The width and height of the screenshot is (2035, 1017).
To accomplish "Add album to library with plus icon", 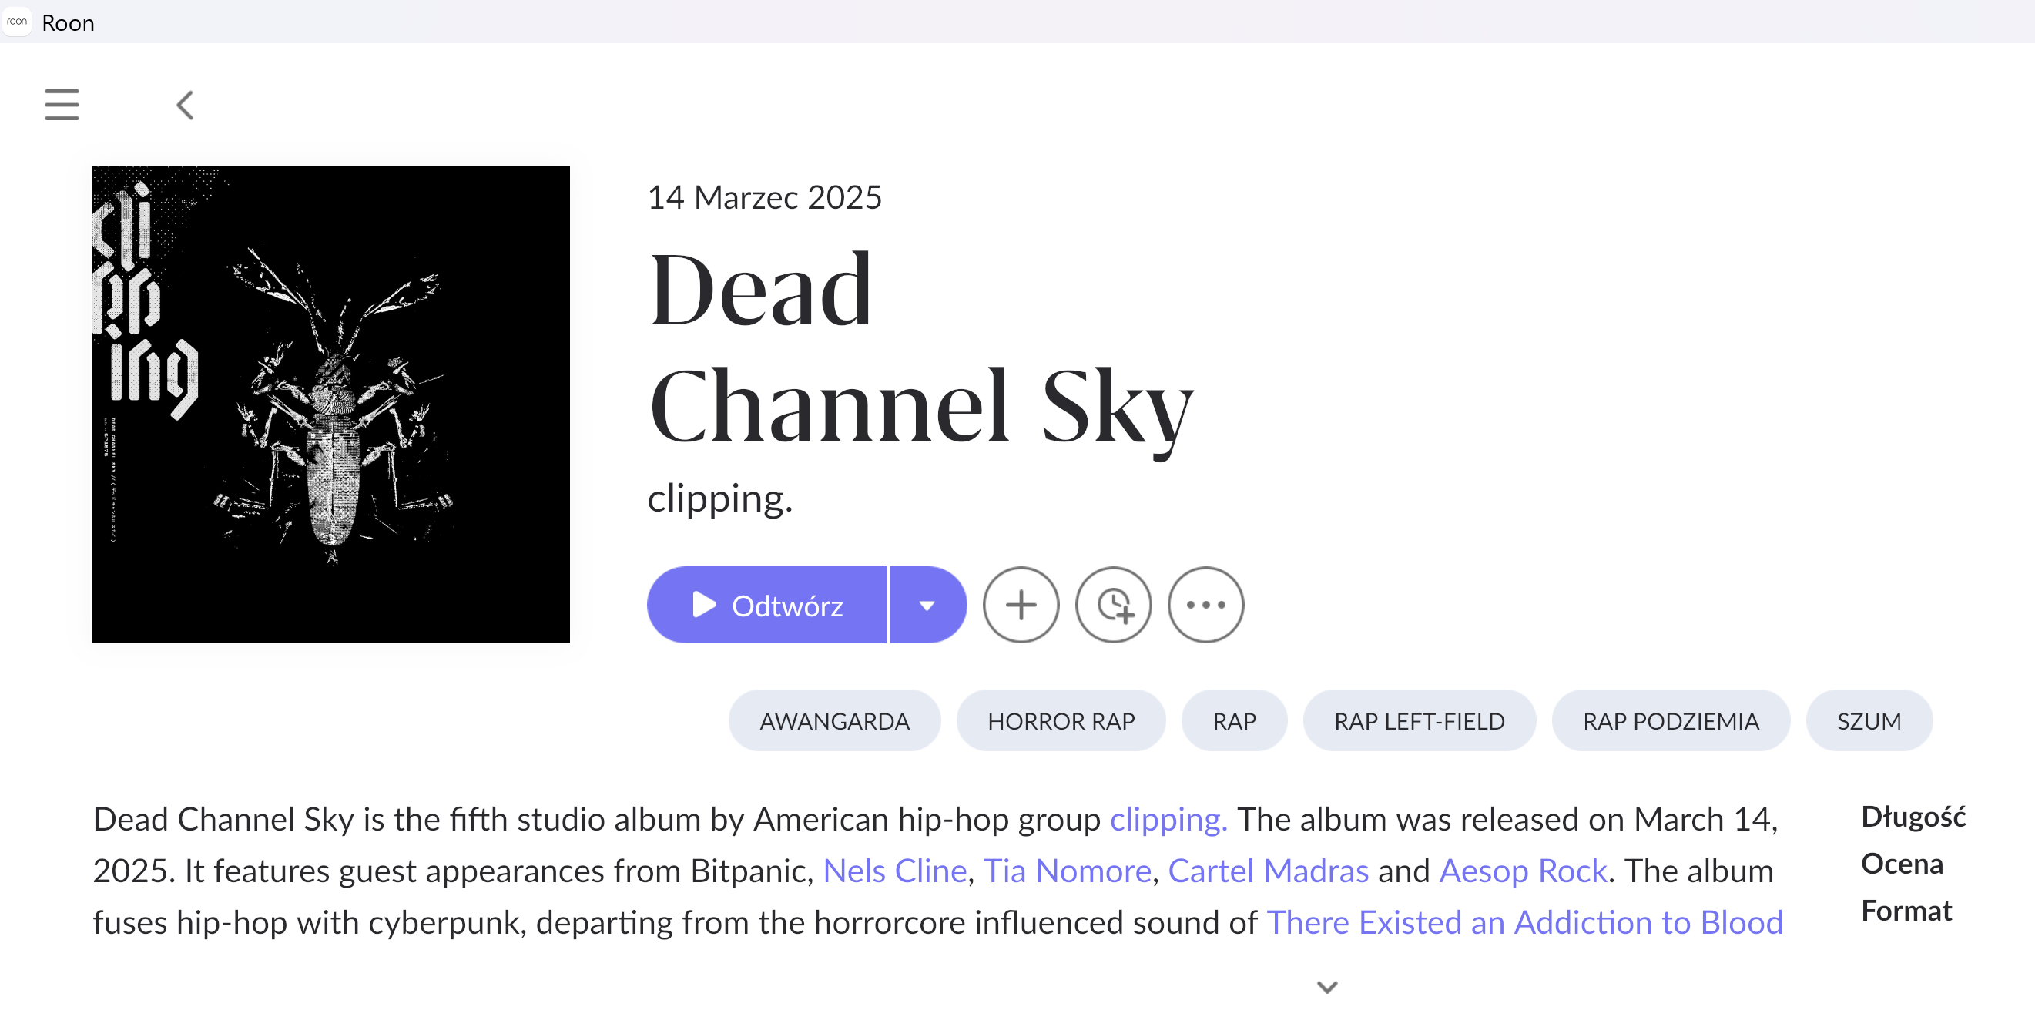I will [x=1020, y=605].
